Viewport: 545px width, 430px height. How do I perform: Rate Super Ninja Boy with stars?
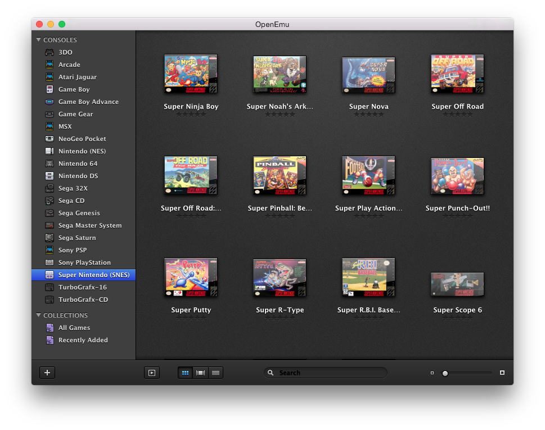pyautogui.click(x=191, y=114)
